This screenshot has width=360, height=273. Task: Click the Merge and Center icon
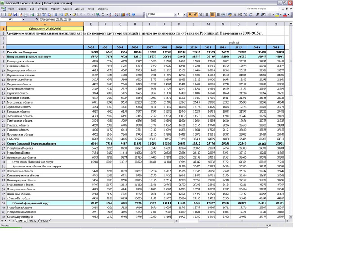point(223,14)
